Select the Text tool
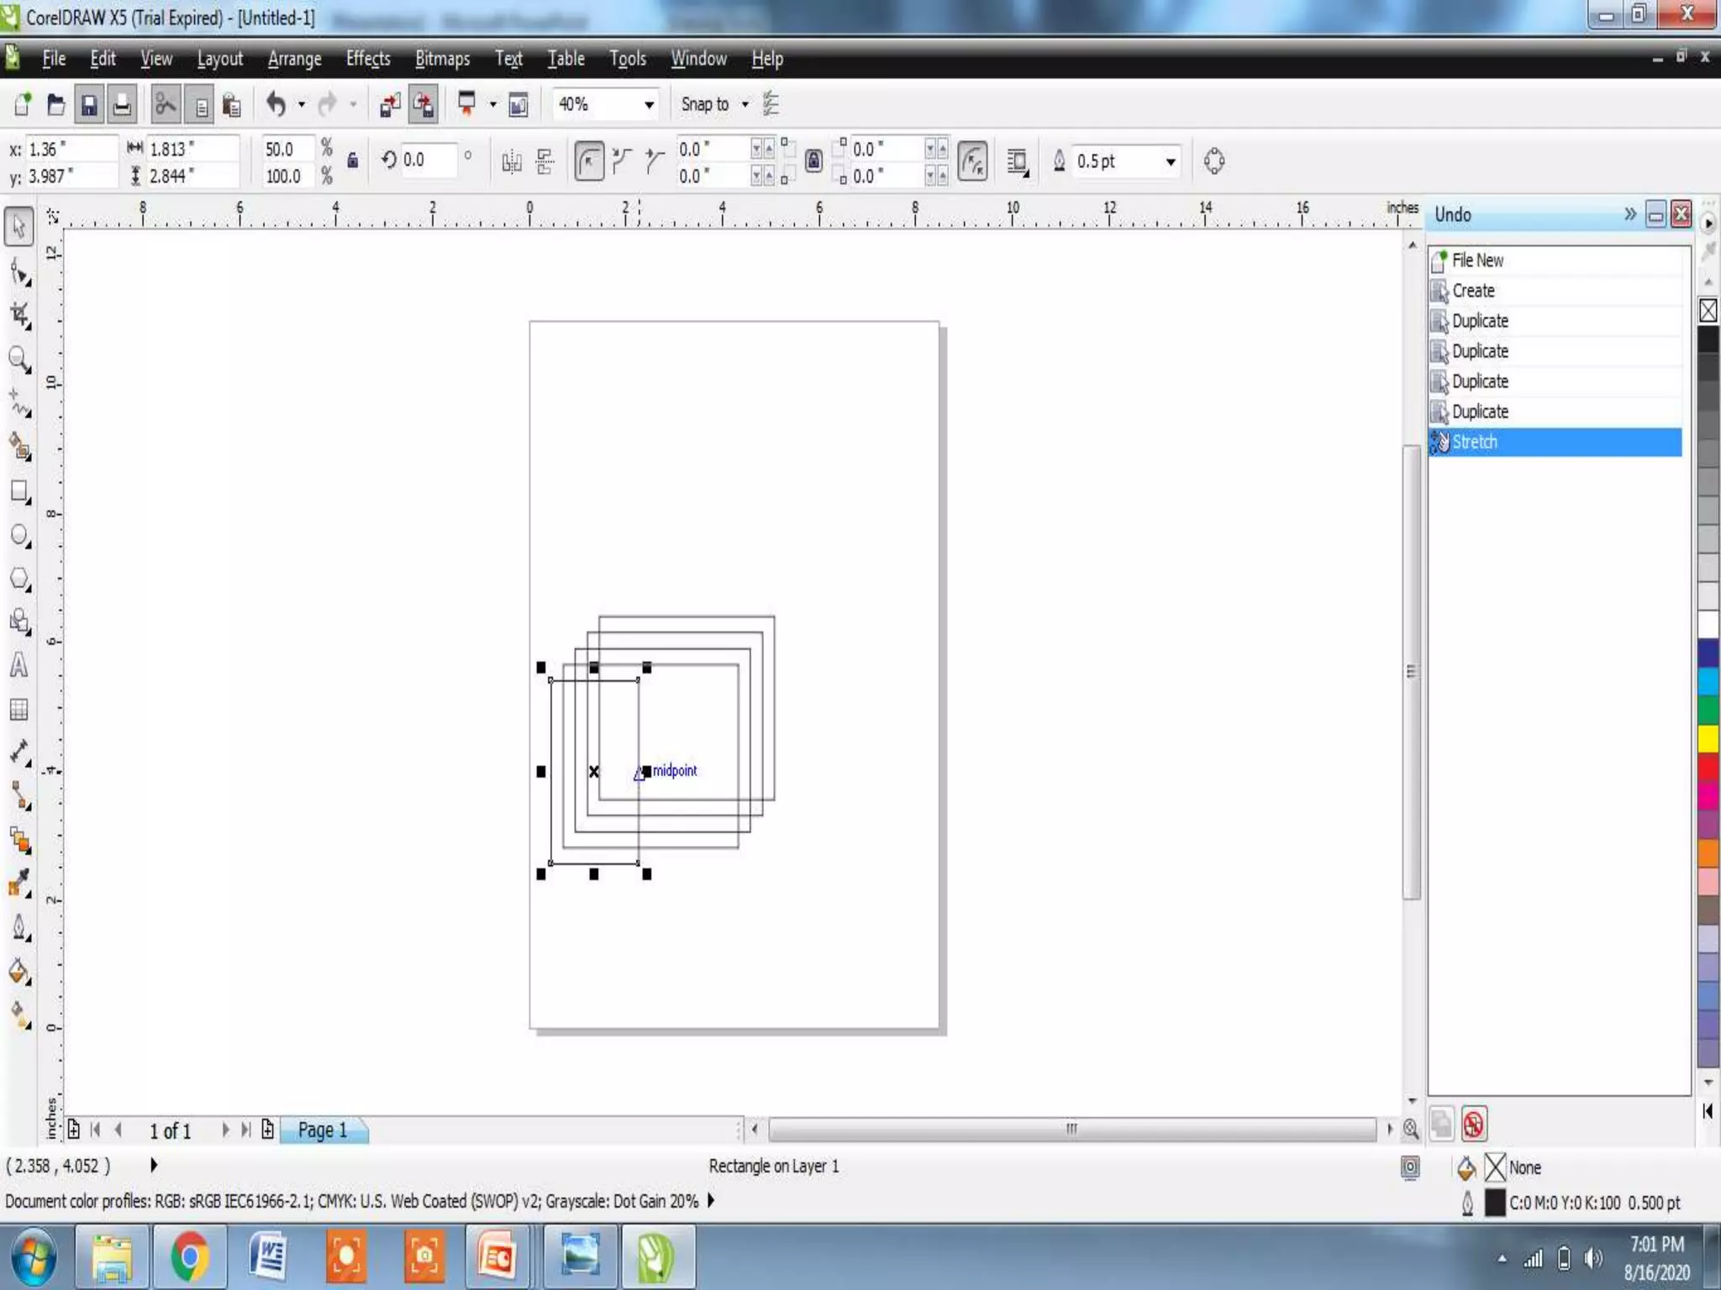1721x1290 pixels. pos(18,666)
